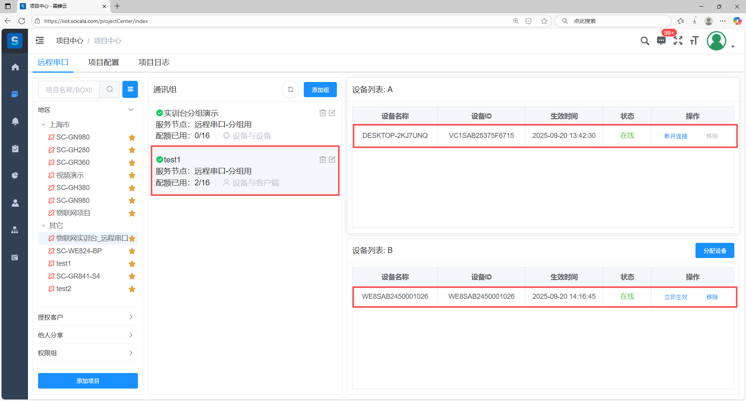Open the alarm bell icon in sidebar
Screen dimensions: 746x401
[x=15, y=121]
